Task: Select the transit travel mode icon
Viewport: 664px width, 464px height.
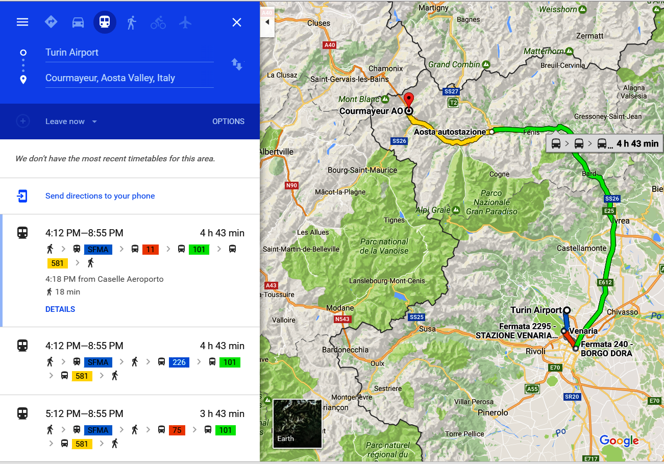Action: coord(105,22)
